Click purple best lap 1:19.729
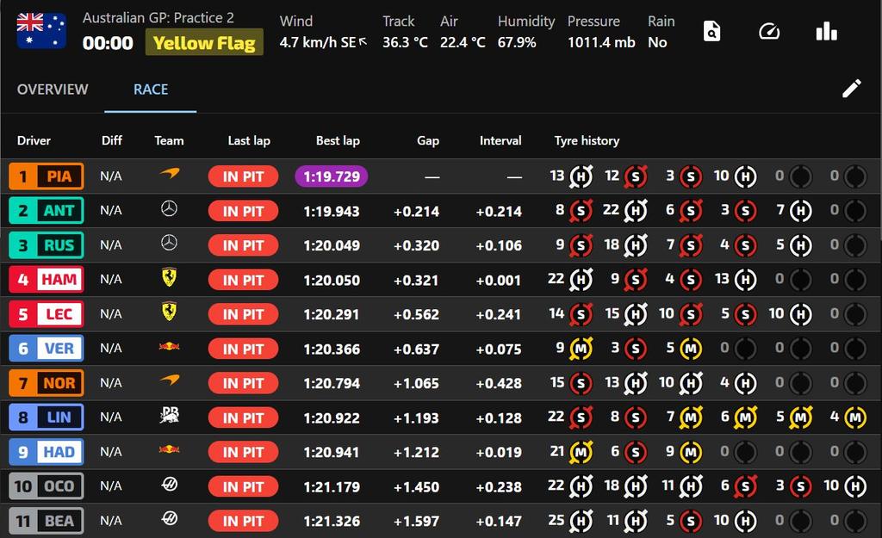This screenshot has height=538, width=882. (332, 176)
